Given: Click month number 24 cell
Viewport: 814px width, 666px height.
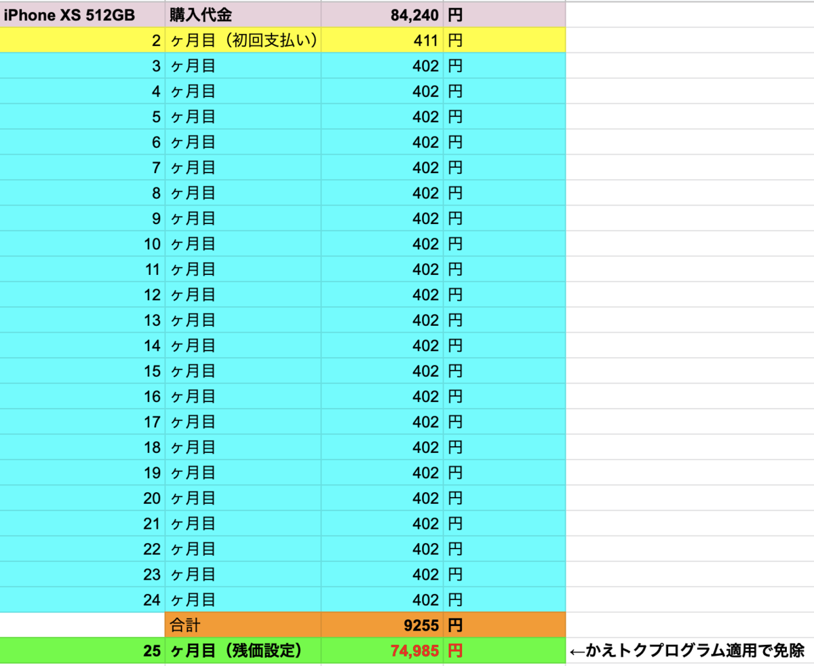Looking at the screenshot, I should pyautogui.click(x=82, y=601).
